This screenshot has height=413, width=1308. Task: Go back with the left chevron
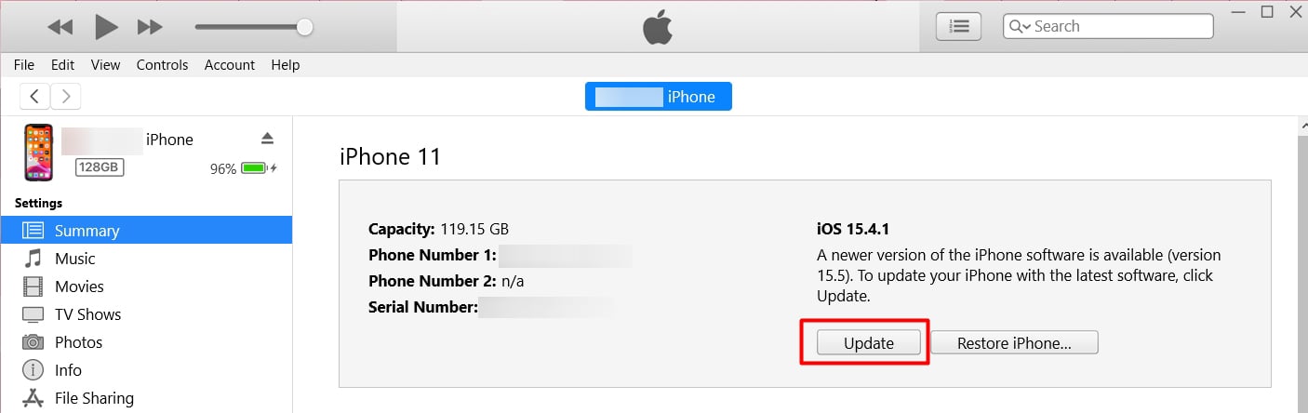tap(34, 96)
